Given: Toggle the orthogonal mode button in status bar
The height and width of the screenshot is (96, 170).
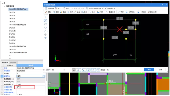Looking at the screenshot, I should tap(74, 70).
